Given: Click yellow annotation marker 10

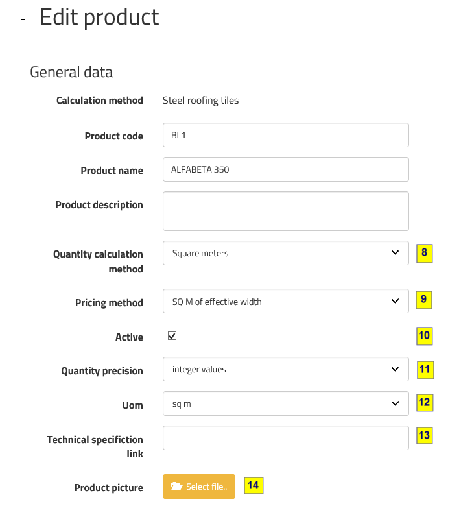Looking at the screenshot, I should [x=424, y=335].
